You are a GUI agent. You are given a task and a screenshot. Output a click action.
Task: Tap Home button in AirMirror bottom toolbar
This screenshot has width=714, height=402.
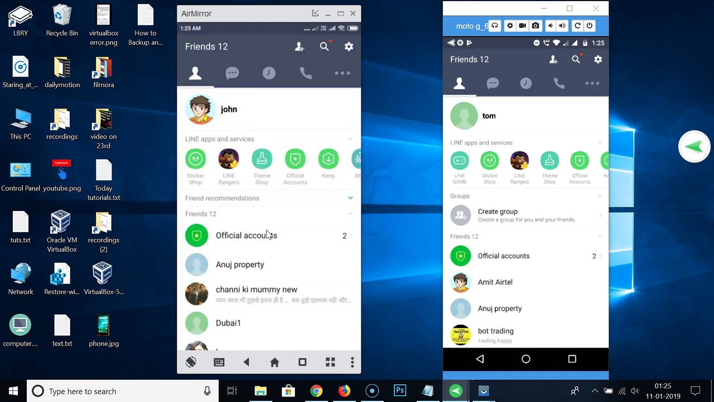pos(274,362)
